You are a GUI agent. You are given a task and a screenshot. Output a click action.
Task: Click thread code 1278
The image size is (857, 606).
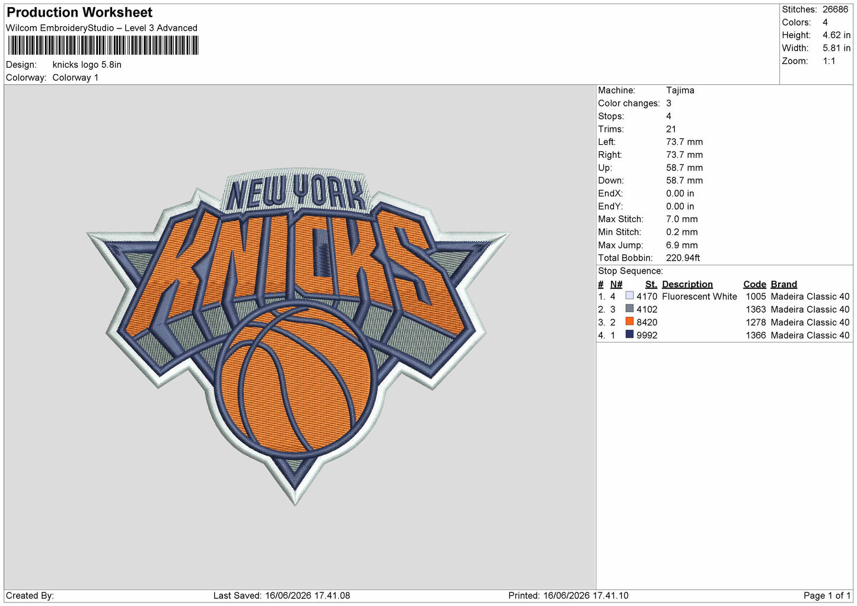[x=756, y=322]
